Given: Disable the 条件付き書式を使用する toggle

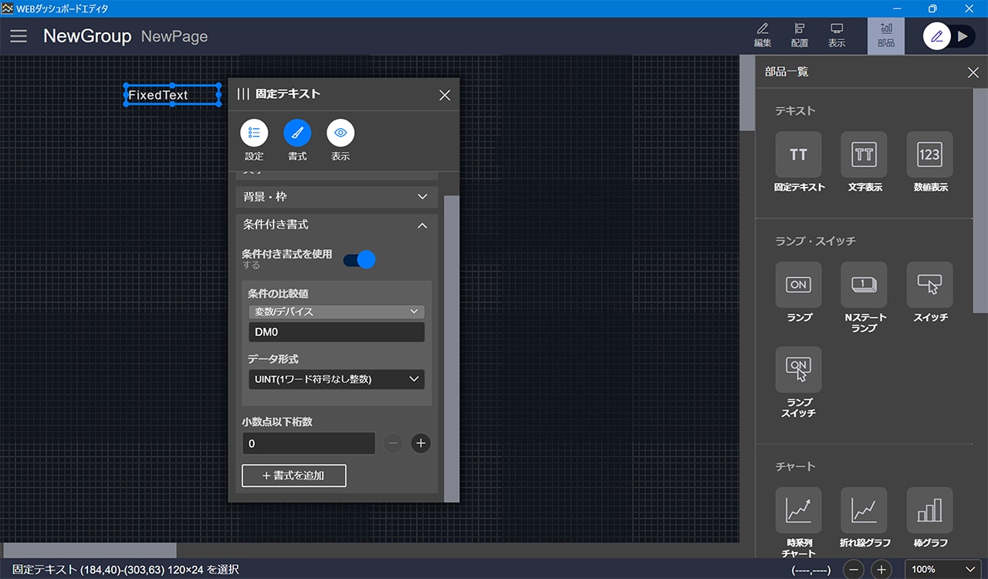Looking at the screenshot, I should (x=360, y=259).
